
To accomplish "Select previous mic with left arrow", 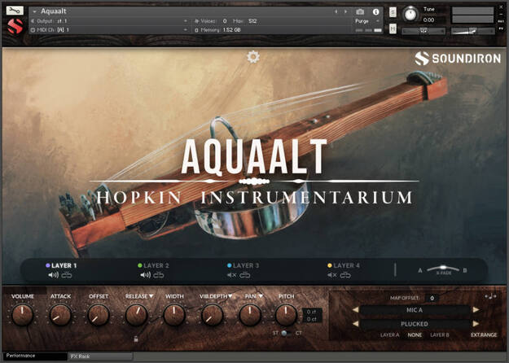I will tap(355, 310).
